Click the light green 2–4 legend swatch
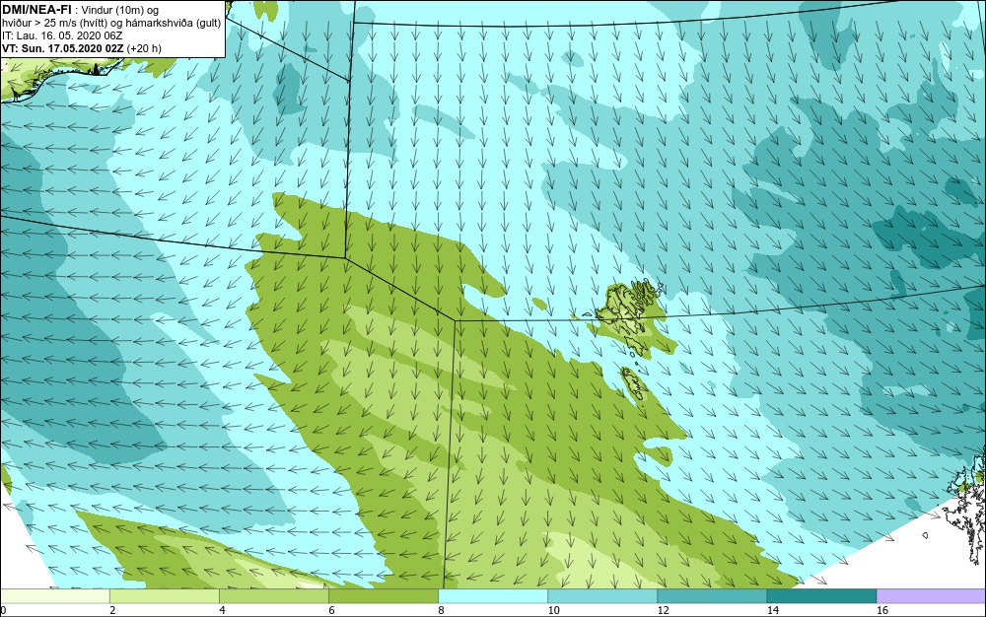 164,596
